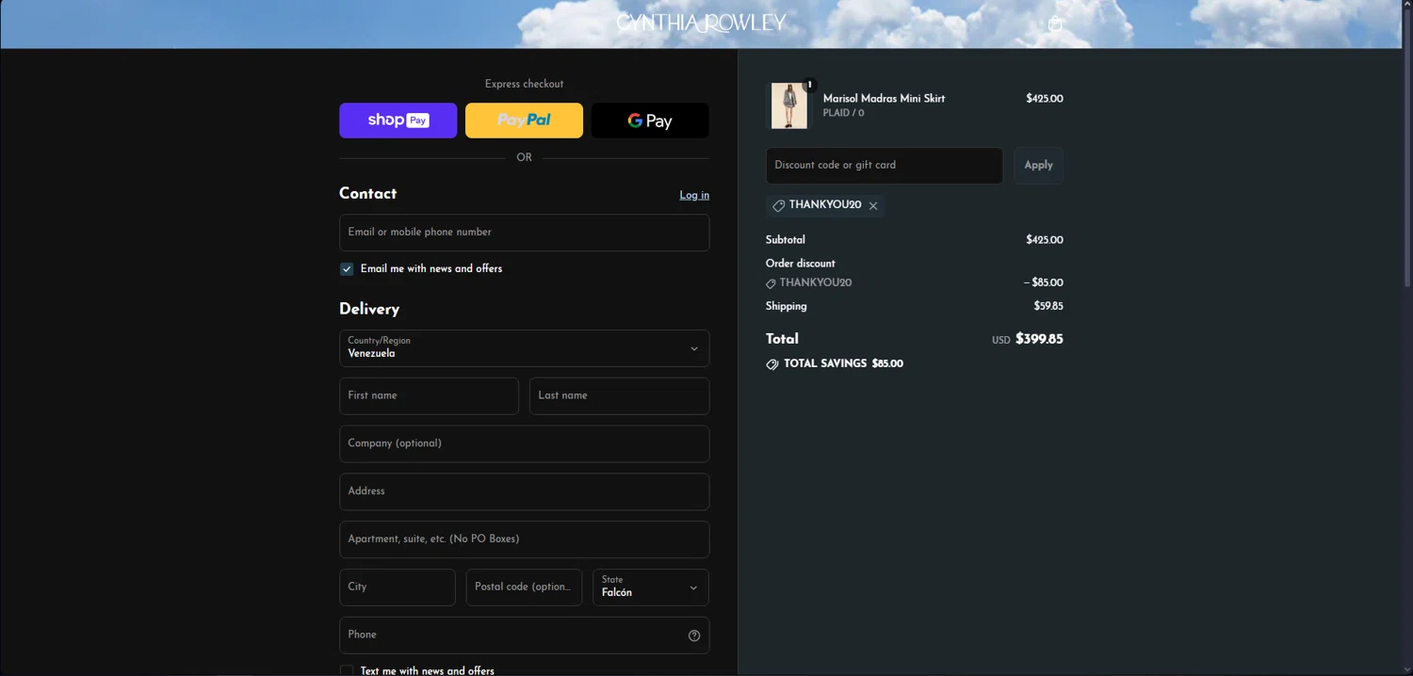Click the phone field help question icon
This screenshot has width=1413, height=676.
(694, 636)
